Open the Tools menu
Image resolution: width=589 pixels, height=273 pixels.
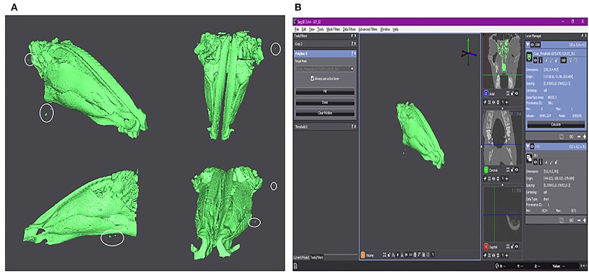[x=321, y=29]
